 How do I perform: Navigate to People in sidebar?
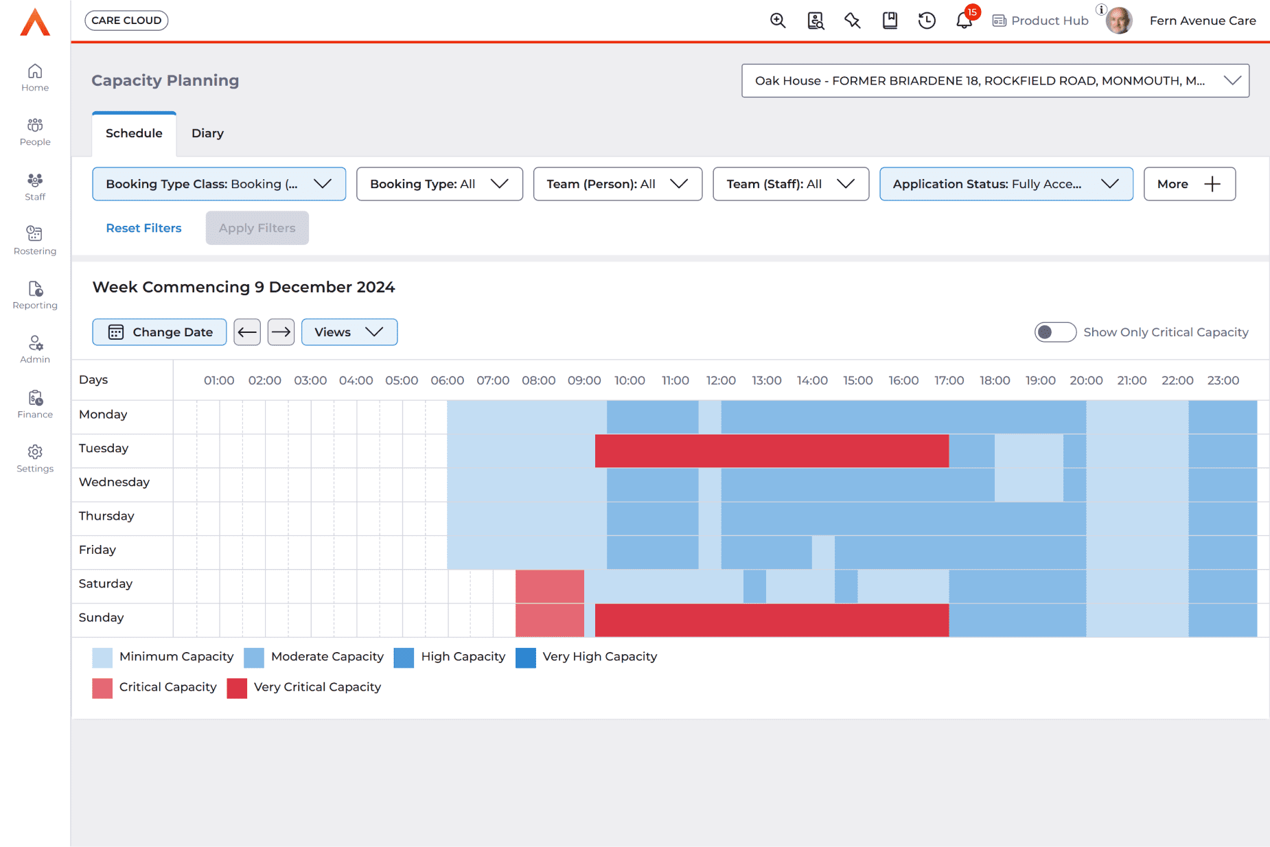[x=35, y=132]
